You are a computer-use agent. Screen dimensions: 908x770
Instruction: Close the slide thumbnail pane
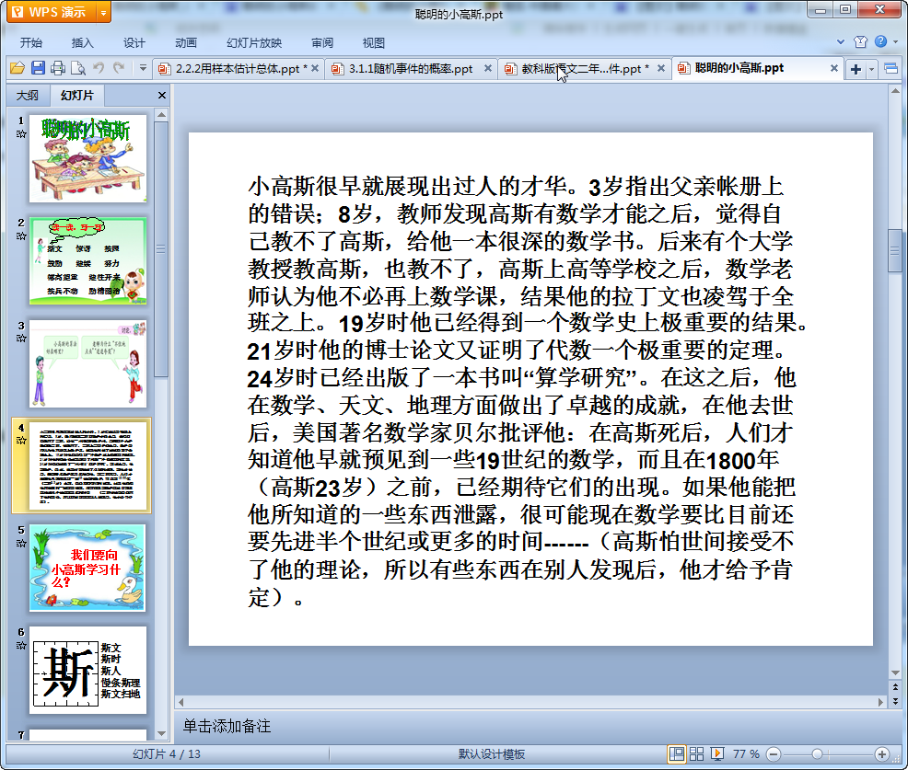click(162, 96)
